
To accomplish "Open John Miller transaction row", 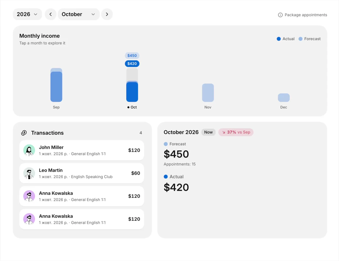I will click(x=82, y=150).
